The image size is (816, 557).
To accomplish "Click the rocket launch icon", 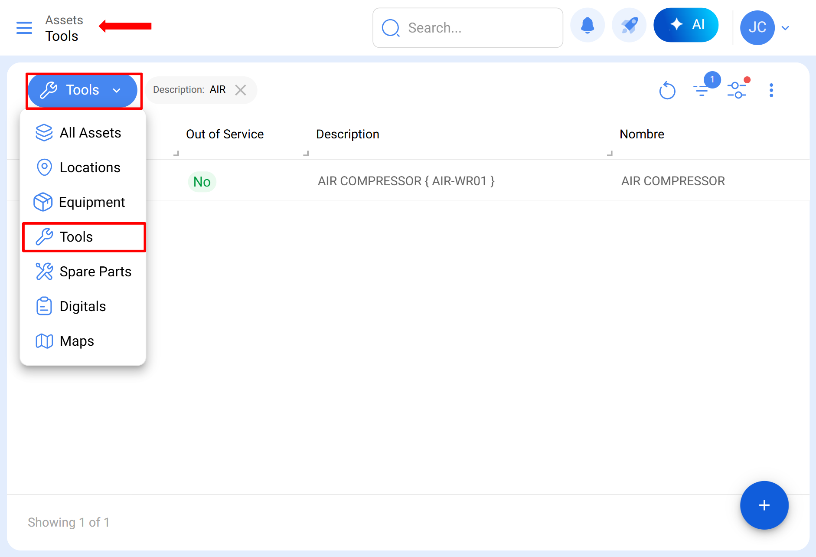I will 629,26.
